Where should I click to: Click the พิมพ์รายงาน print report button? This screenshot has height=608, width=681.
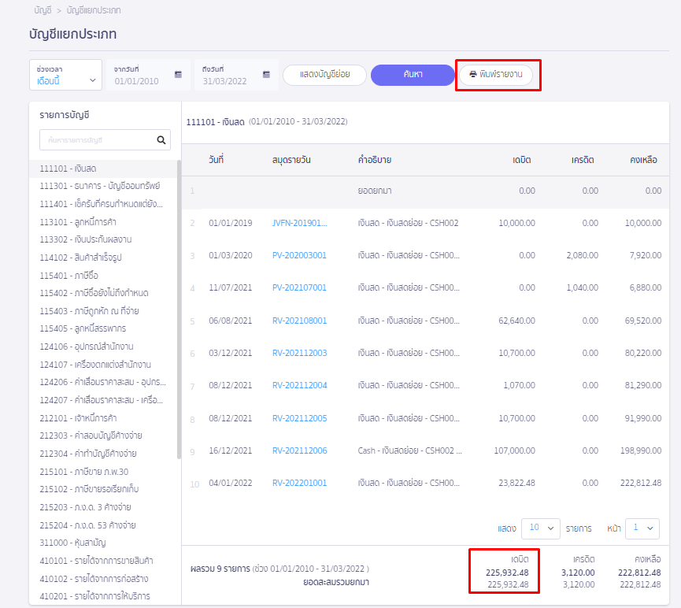(x=496, y=75)
